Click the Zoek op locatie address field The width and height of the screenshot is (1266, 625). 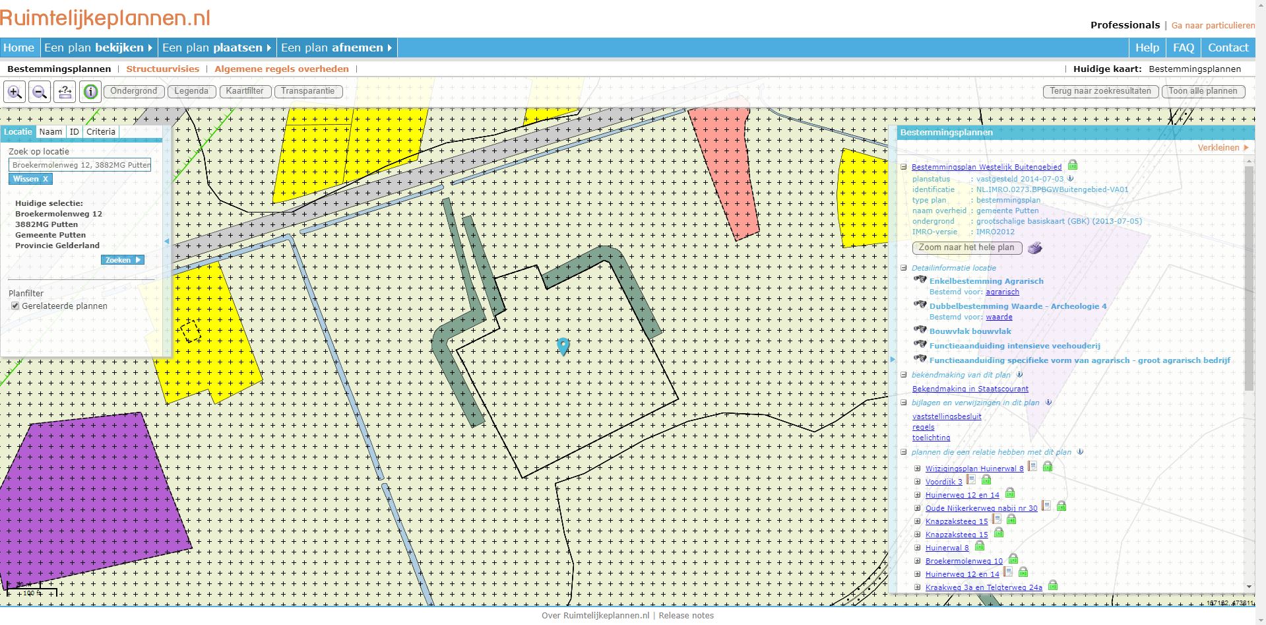tap(80, 165)
